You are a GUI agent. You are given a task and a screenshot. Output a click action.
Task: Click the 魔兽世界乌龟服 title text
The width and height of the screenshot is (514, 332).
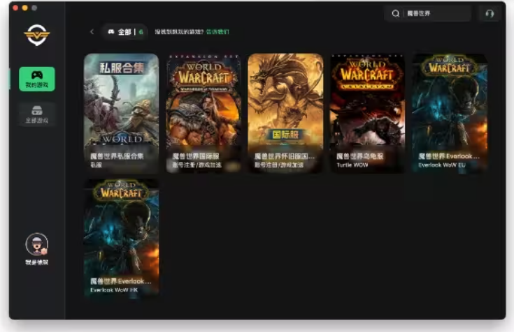point(359,156)
